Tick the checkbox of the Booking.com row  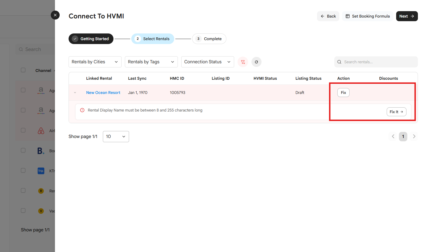[23, 150]
